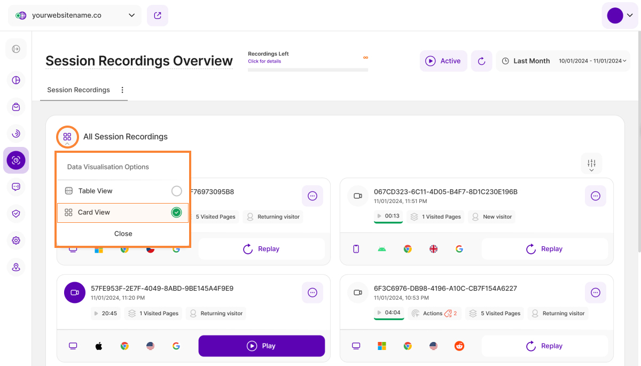This screenshot has height=366, width=641.
Task: Open the filter sliders icon
Action: click(x=591, y=163)
